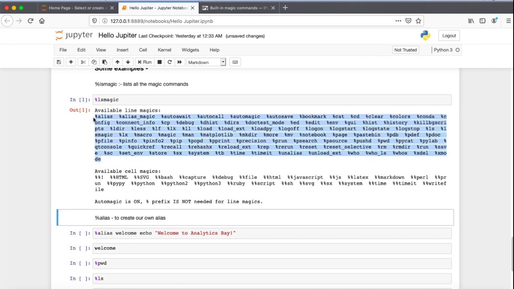The width and height of the screenshot is (514, 289).
Task: Open the File menu
Action: point(63,50)
